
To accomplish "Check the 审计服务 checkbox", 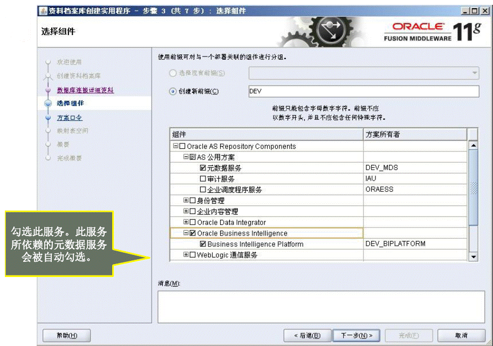I will coord(203,178).
